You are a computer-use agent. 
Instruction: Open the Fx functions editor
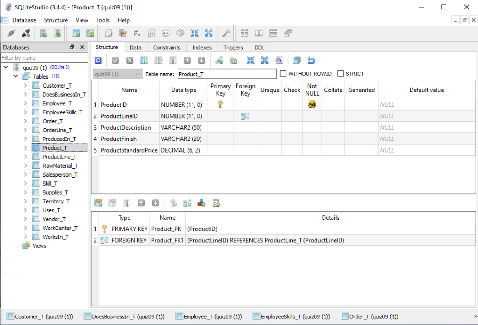pyautogui.click(x=137, y=33)
